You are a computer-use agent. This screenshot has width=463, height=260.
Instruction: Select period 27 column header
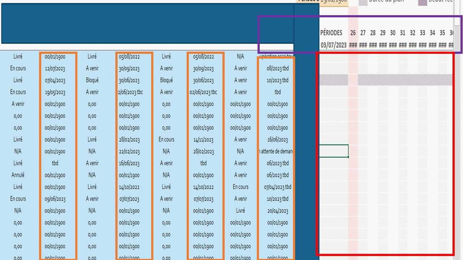pyautogui.click(x=363, y=33)
